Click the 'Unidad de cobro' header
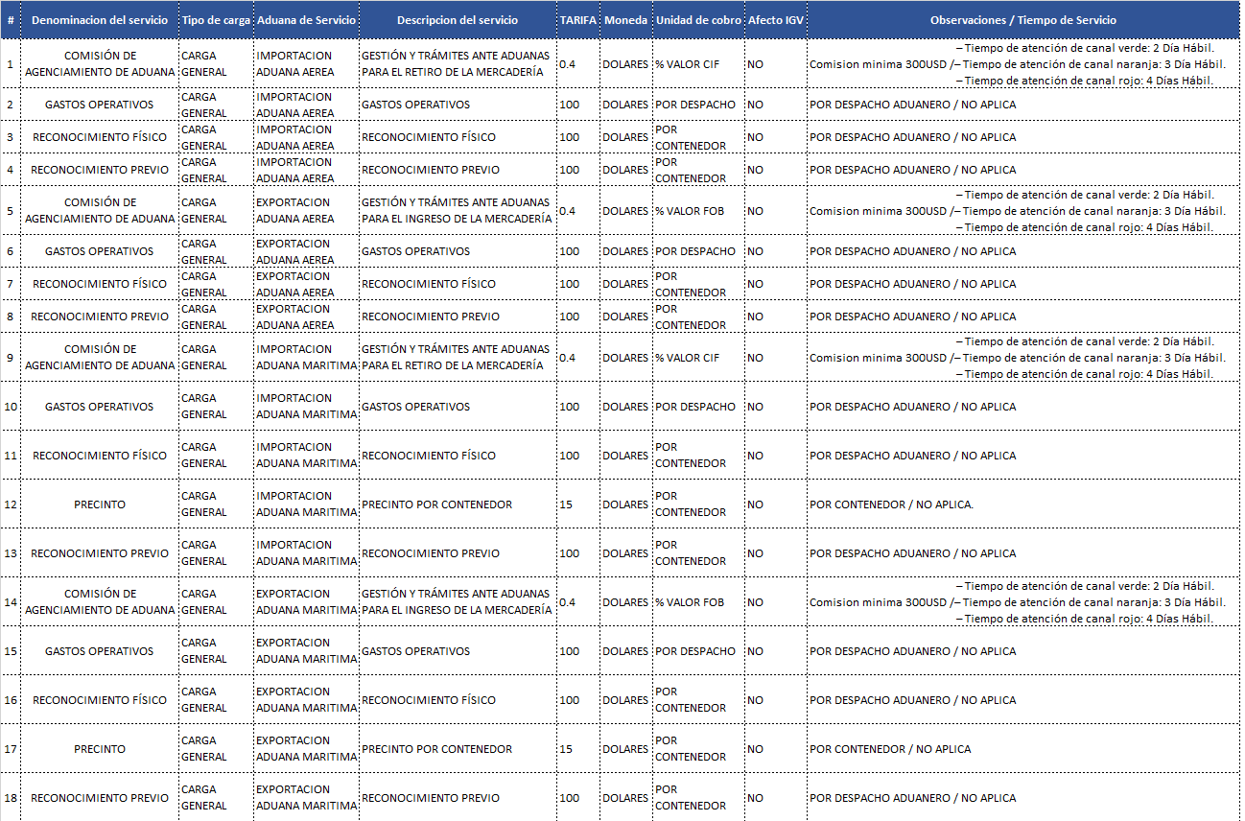The image size is (1245, 821). click(698, 20)
